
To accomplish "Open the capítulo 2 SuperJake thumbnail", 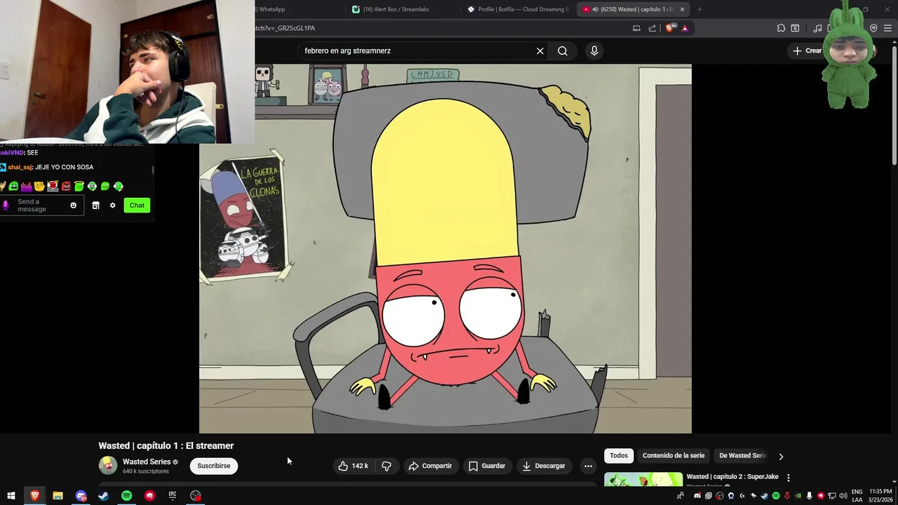I will [x=643, y=479].
